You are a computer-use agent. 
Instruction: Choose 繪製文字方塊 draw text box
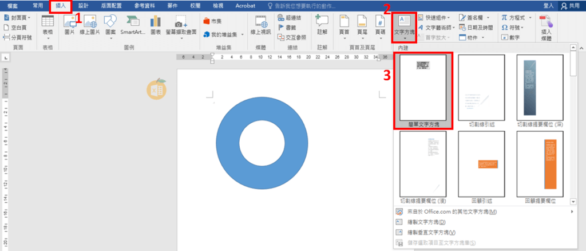pyautogui.click(x=426, y=222)
